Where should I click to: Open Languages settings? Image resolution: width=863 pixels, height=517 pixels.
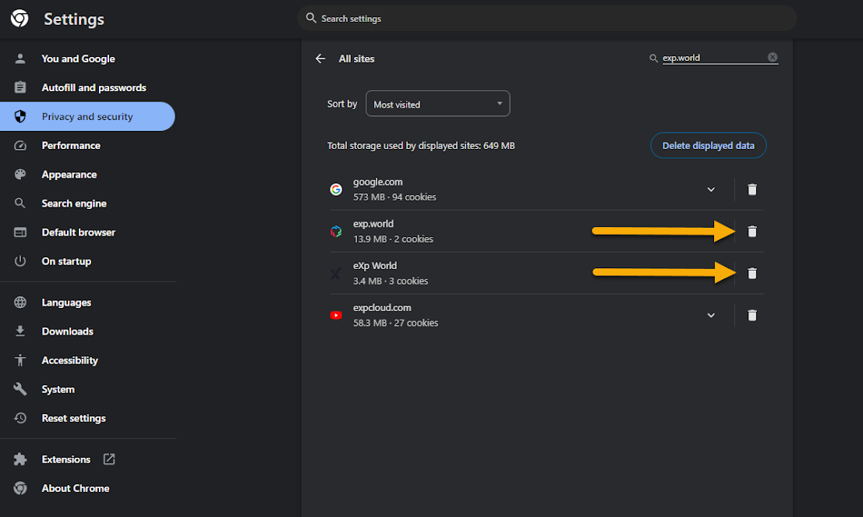point(66,303)
